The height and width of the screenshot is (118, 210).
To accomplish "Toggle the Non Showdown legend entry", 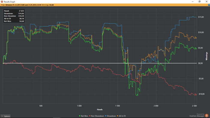I will coord(97,116).
